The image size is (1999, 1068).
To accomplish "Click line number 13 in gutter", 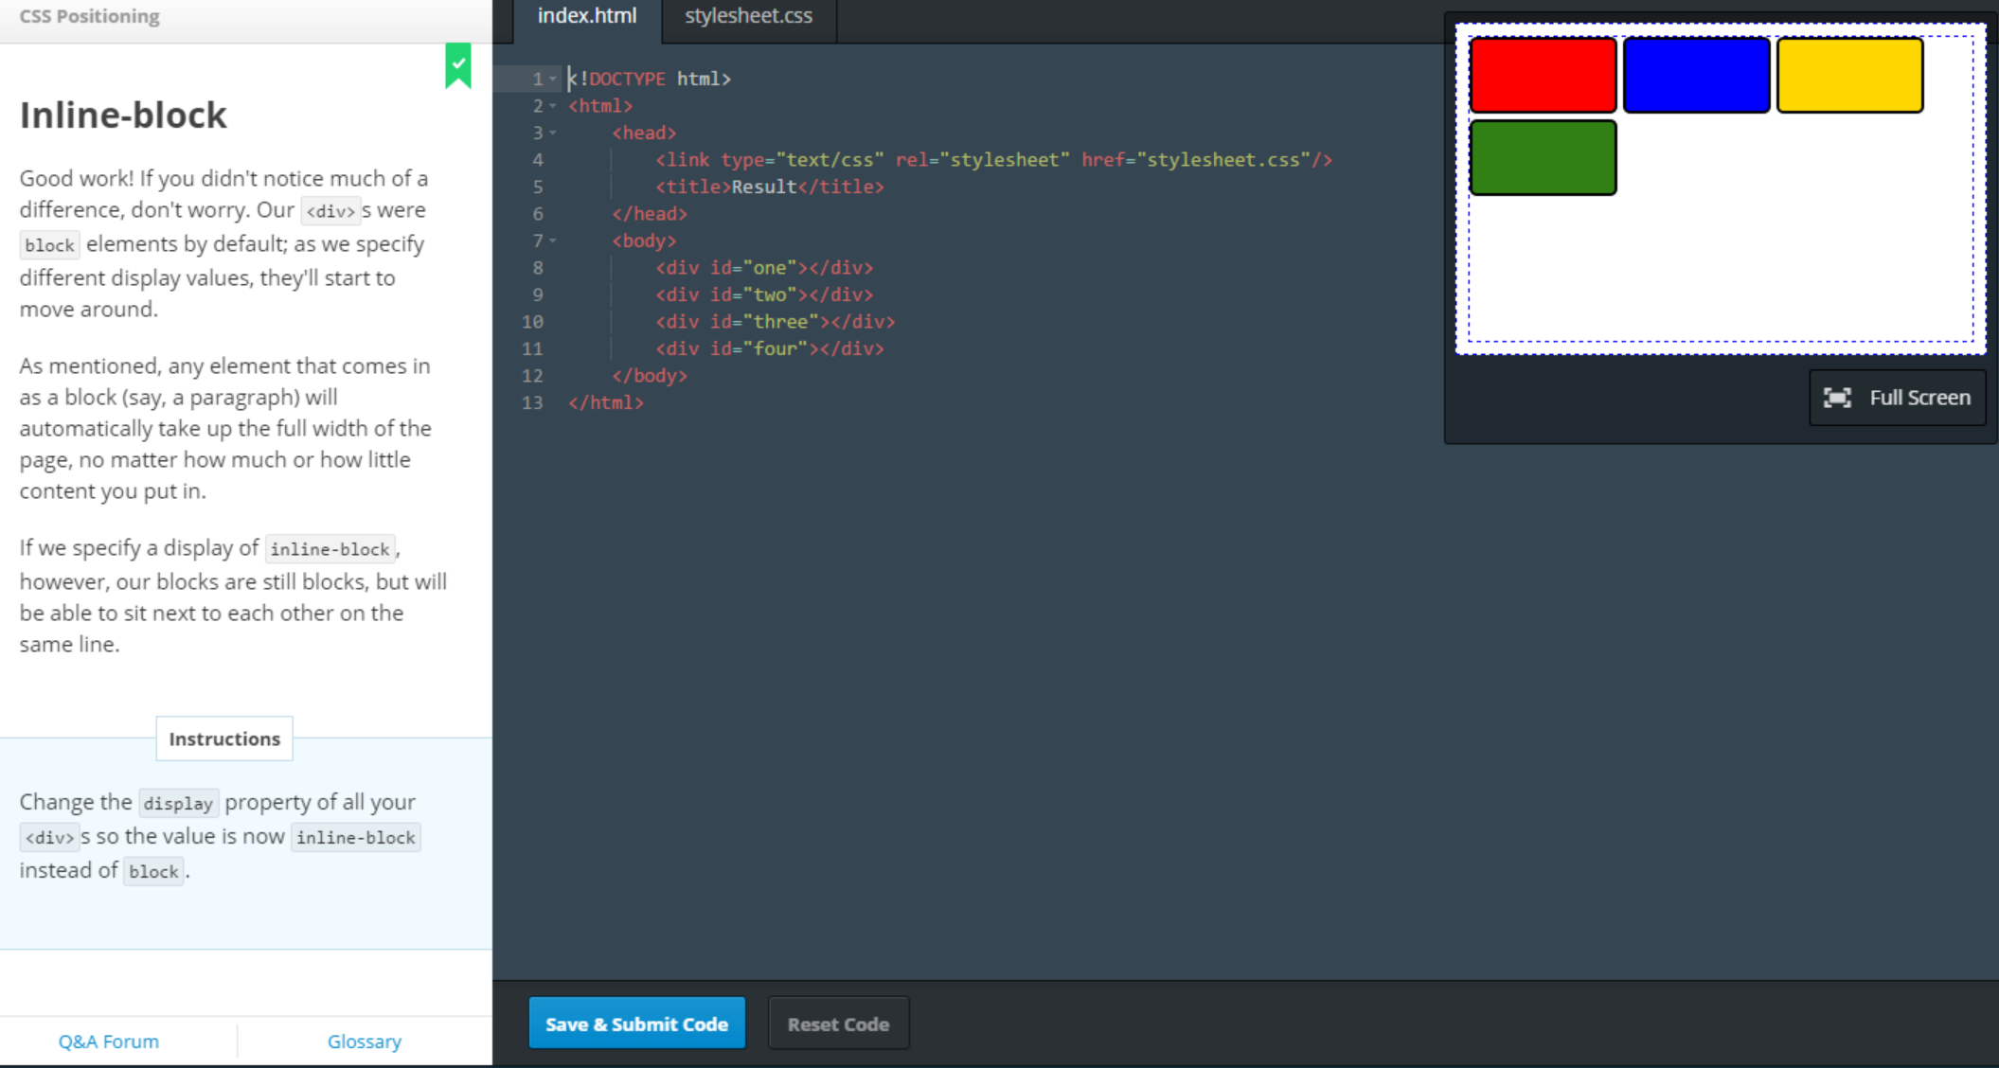I will click(532, 402).
